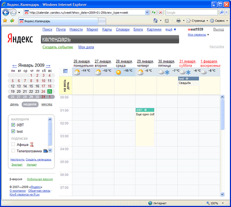Open the Мои дела link

coord(86,47)
